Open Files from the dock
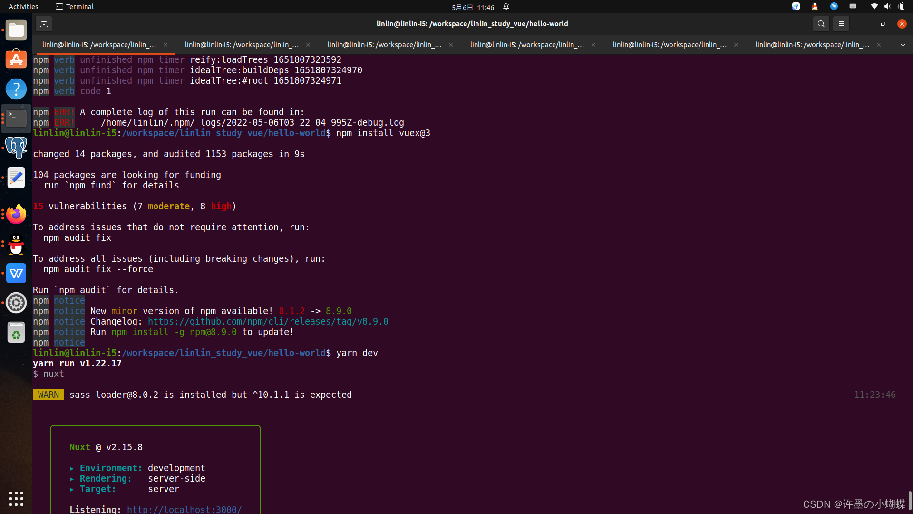Screen dimensions: 913x514 16,30
